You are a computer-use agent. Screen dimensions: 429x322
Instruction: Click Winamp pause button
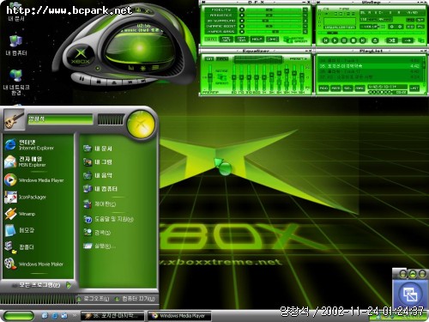(344, 40)
